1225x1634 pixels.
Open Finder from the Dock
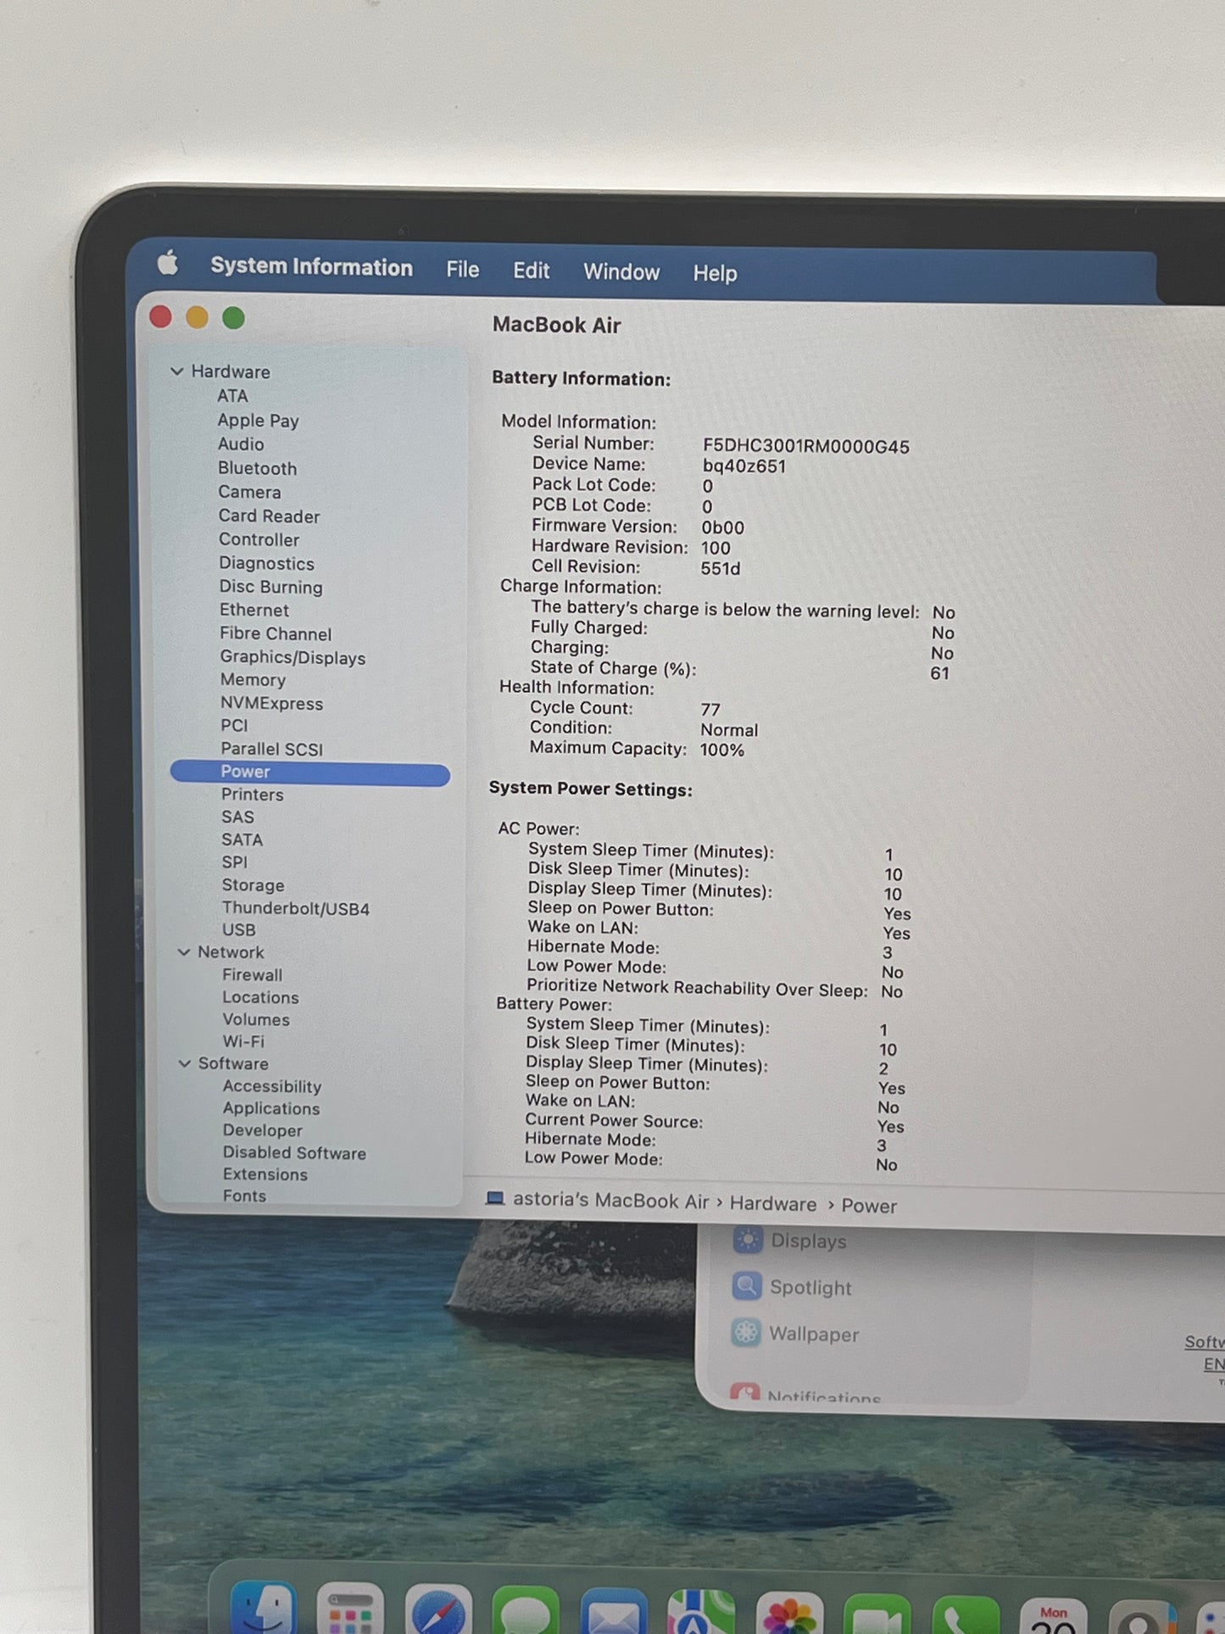(x=264, y=1607)
